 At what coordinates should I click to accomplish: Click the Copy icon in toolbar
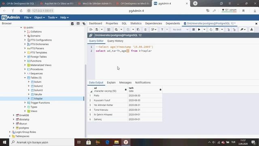[128, 30]
